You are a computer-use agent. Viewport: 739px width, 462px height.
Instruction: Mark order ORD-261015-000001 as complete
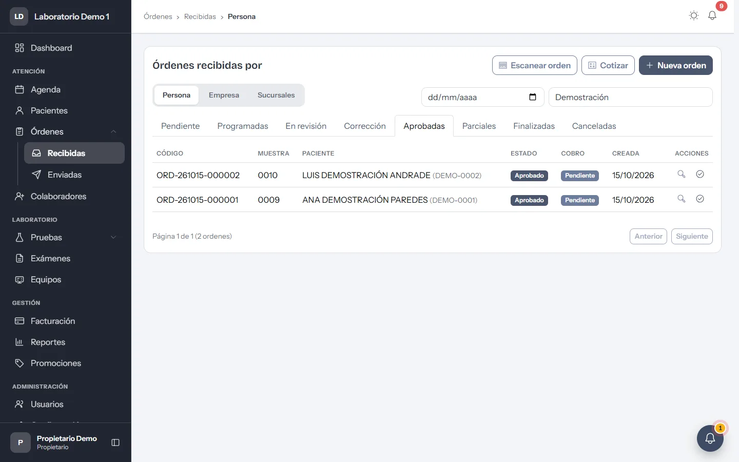[700, 199]
